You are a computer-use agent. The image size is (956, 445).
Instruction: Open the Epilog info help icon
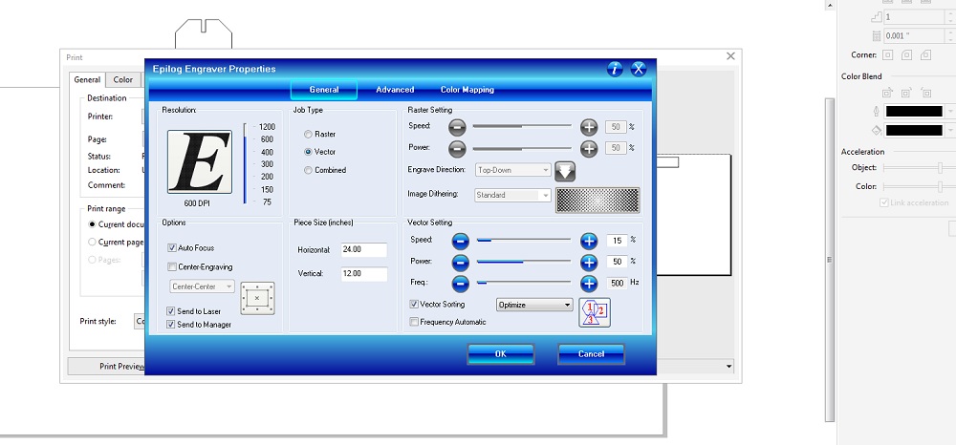(615, 69)
